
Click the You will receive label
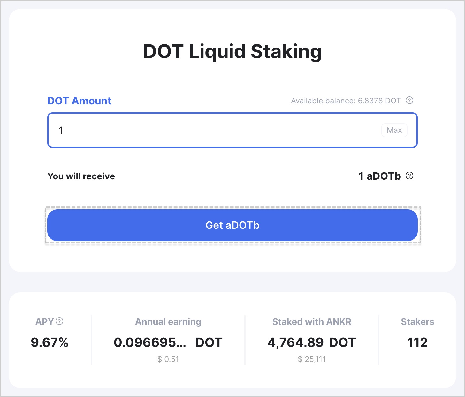tap(81, 176)
